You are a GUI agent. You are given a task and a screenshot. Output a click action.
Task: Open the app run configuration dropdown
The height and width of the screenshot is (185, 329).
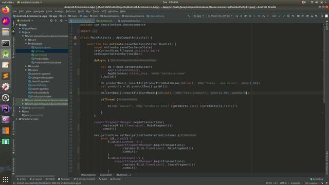pos(198,16)
